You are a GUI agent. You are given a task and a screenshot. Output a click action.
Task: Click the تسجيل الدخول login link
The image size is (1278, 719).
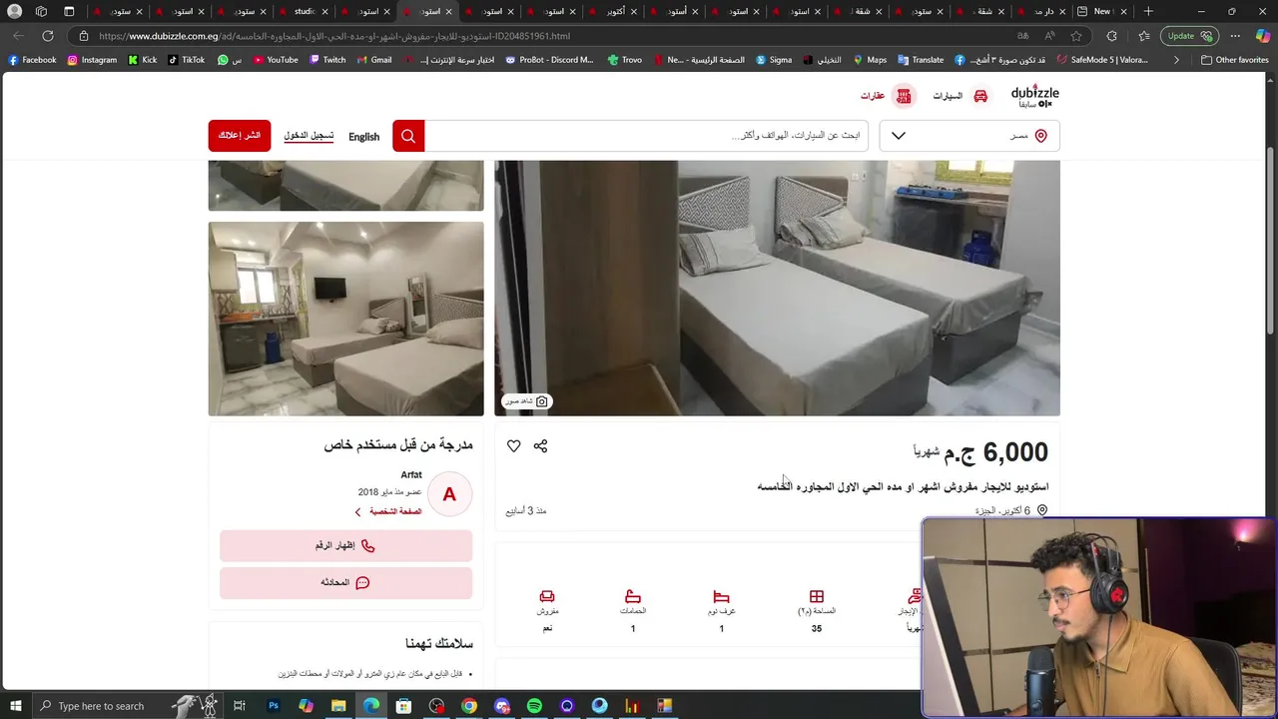click(309, 136)
